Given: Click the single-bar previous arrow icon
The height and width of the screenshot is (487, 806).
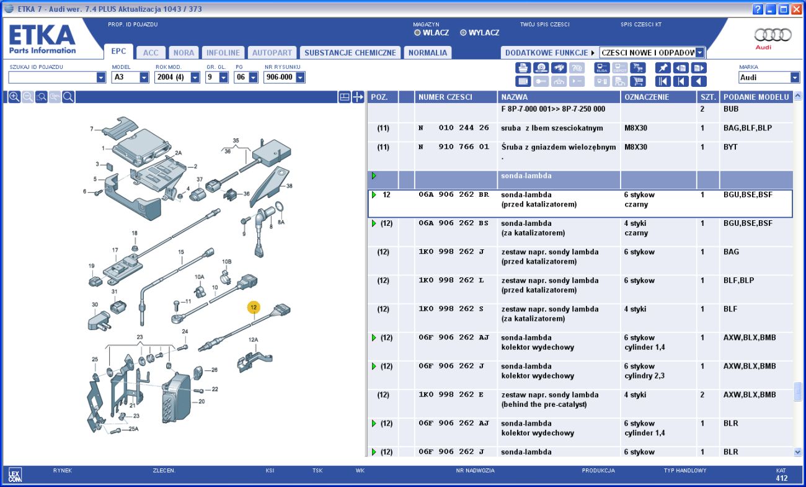Looking at the screenshot, I should pyautogui.click(x=681, y=81).
